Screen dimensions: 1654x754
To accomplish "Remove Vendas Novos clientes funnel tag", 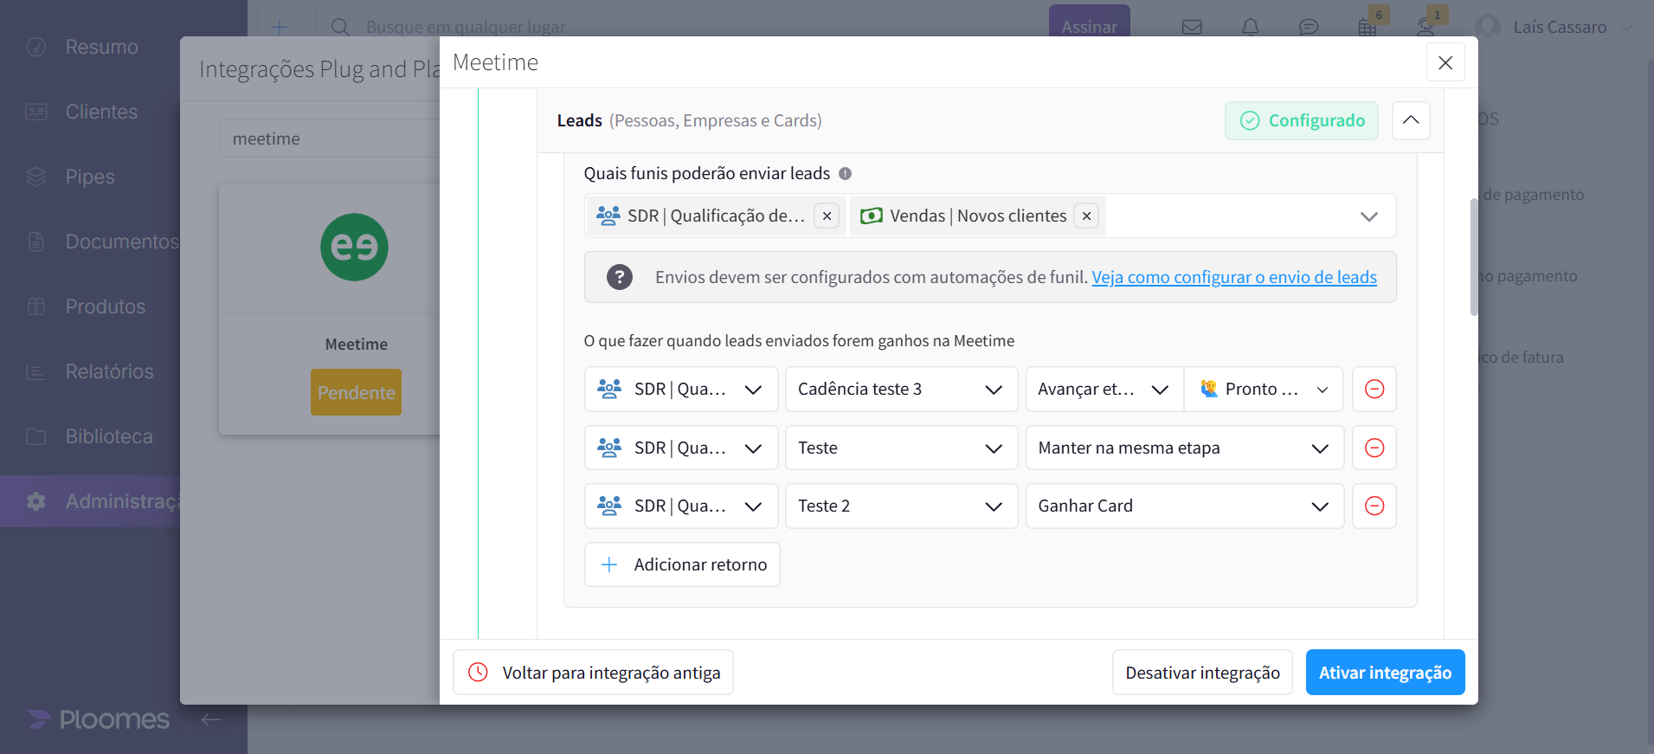I will click(1086, 216).
